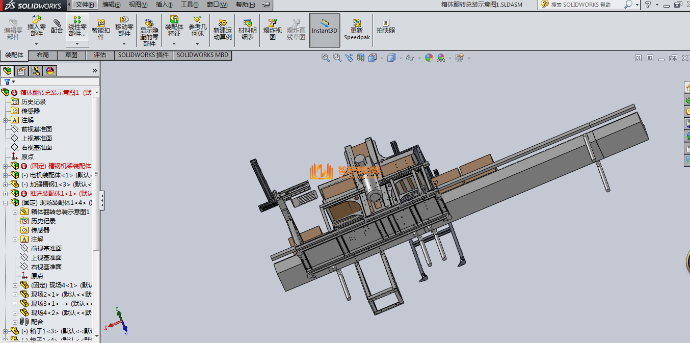Open the DisplayManager tab with color ball

click(x=50, y=71)
